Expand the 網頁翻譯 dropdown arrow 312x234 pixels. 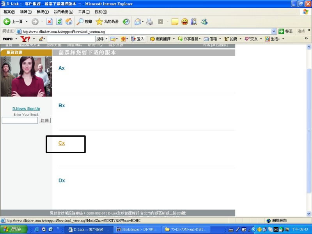point(174,39)
